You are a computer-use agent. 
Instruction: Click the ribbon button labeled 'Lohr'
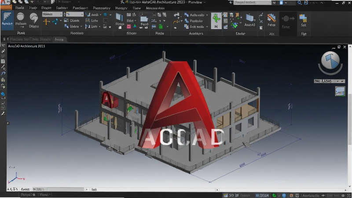pyautogui.click(x=92, y=20)
